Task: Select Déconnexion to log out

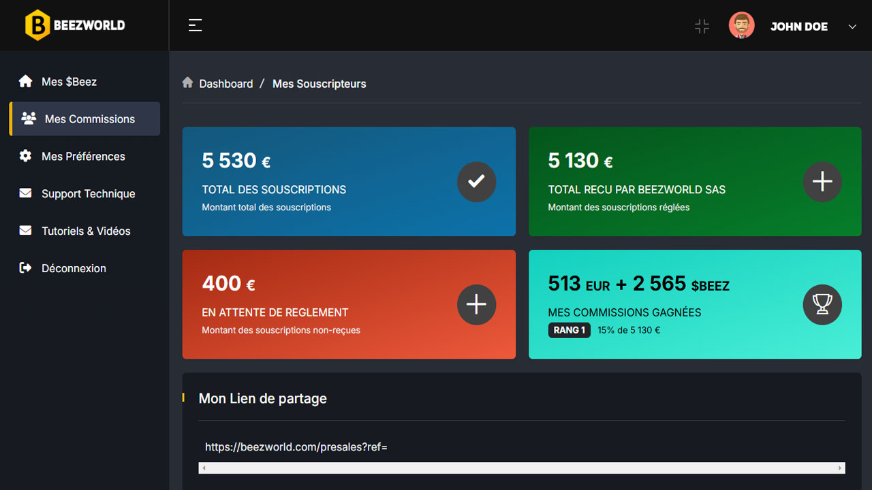Action: click(x=74, y=268)
